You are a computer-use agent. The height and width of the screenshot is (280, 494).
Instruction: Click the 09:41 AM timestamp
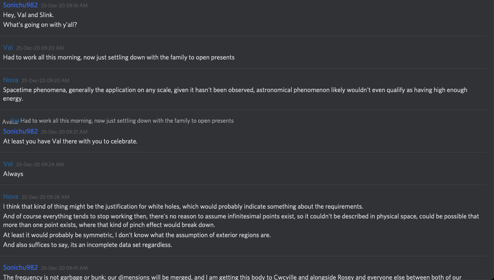tap(64, 268)
